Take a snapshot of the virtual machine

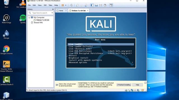pyautogui.click(x=77, y=5)
